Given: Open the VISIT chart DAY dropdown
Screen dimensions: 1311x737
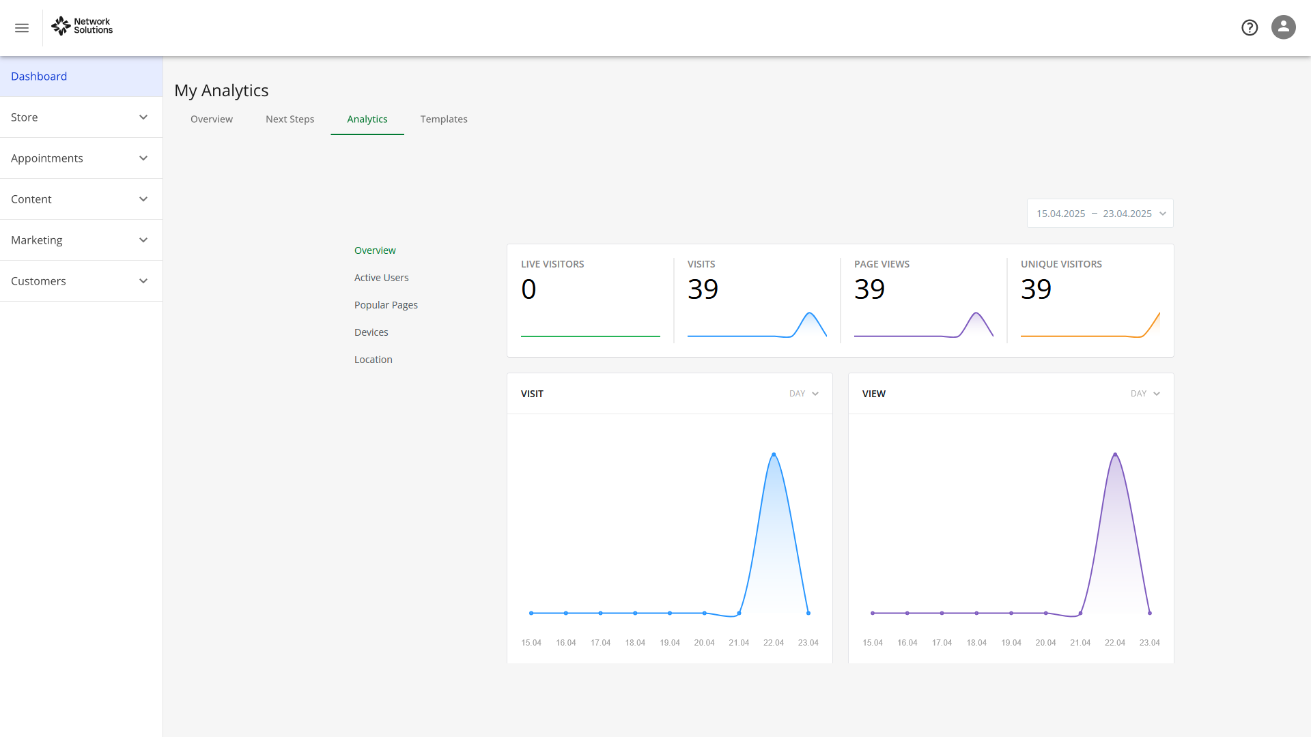Looking at the screenshot, I should pyautogui.click(x=804, y=394).
